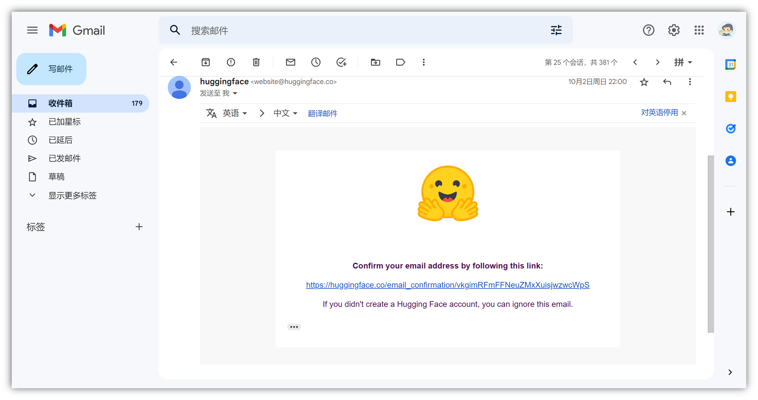This screenshot has height=400, width=758.
Task: Open search filter options icon
Action: (x=556, y=30)
